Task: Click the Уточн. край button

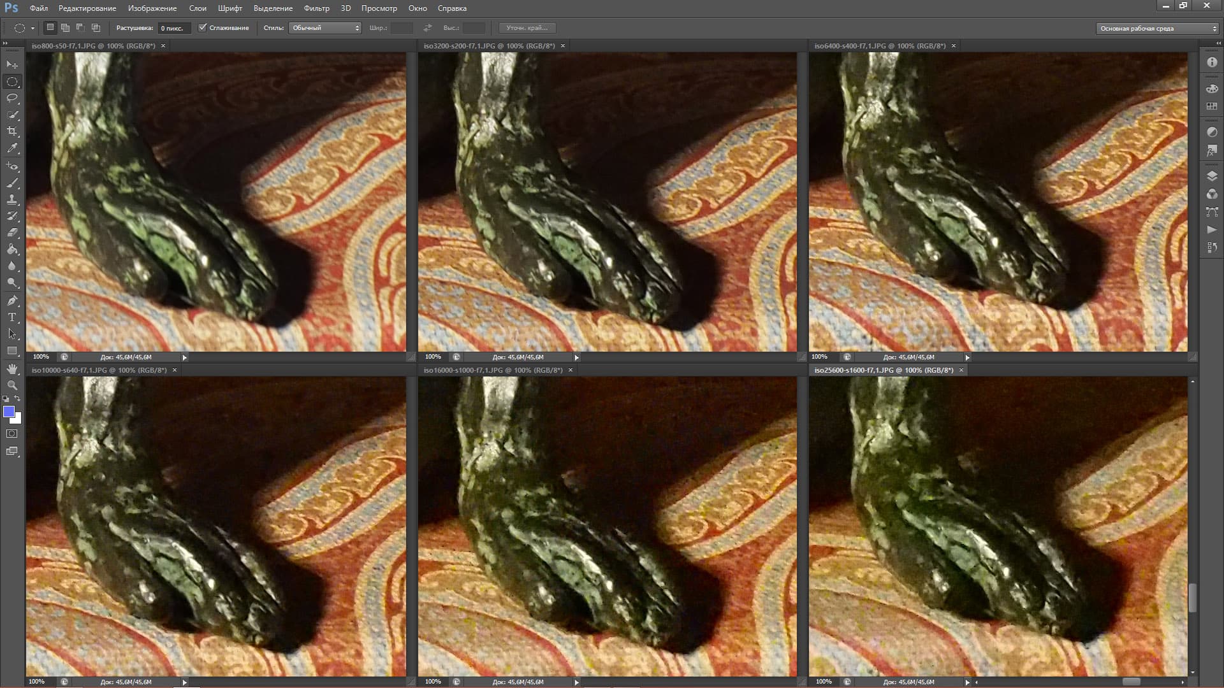Action: pyautogui.click(x=527, y=28)
